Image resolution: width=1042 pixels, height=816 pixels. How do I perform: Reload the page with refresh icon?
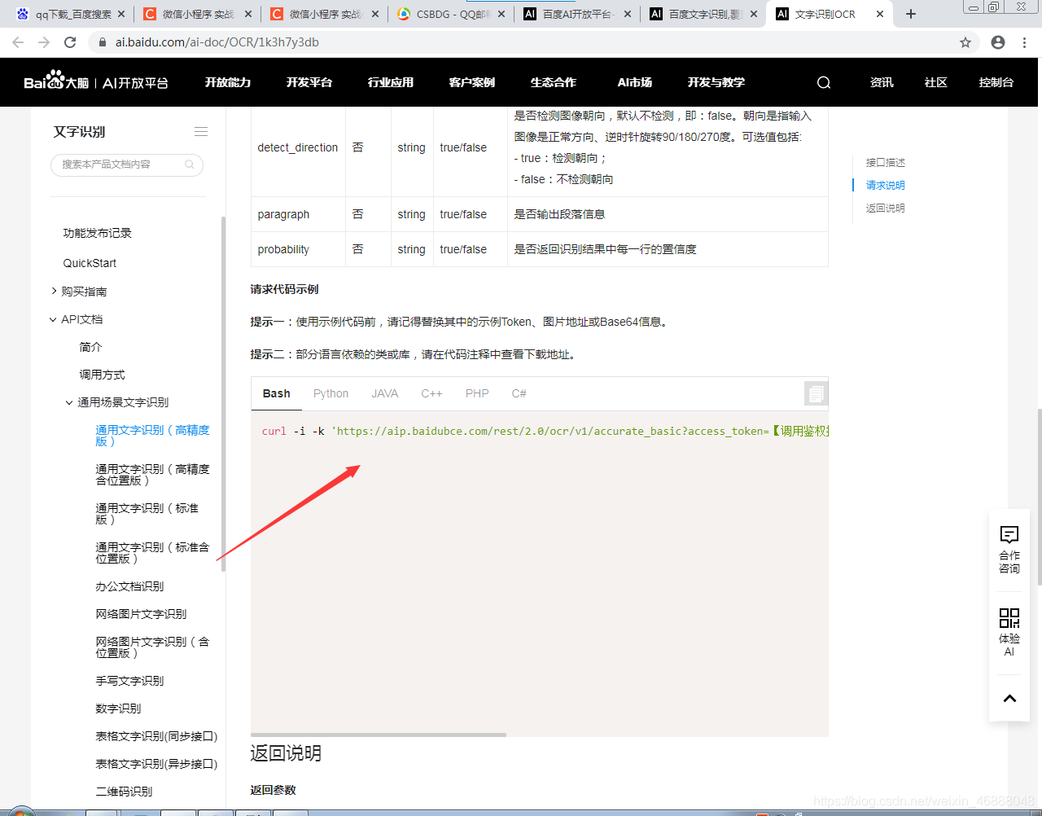(70, 42)
